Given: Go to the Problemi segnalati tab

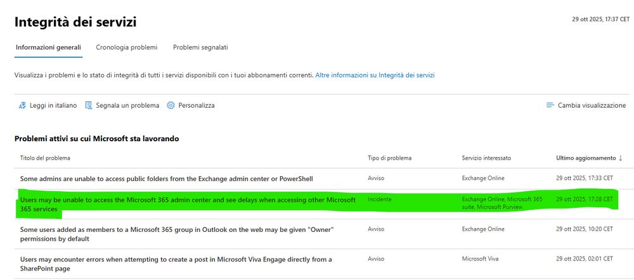Looking at the screenshot, I should pyautogui.click(x=200, y=48).
